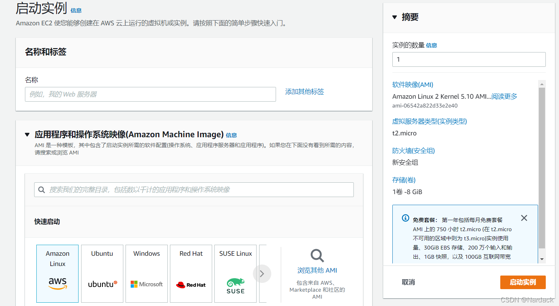Click inside the 名称 input field
The image size is (559, 306).
[x=150, y=94]
